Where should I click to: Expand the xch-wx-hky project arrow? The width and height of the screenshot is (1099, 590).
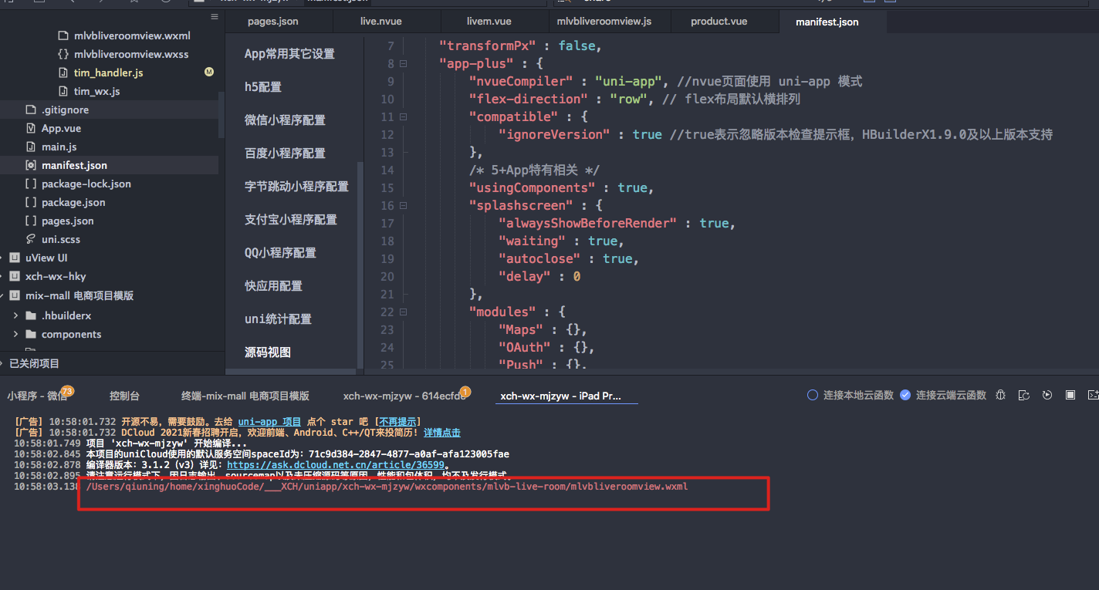click(2, 276)
